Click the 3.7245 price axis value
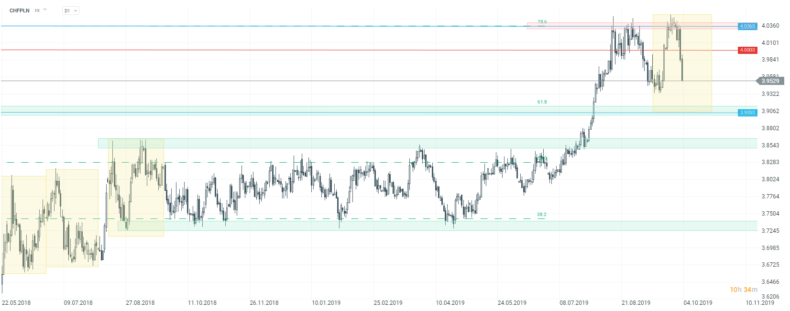Image resolution: width=790 pixels, height=311 pixels. tap(770, 231)
